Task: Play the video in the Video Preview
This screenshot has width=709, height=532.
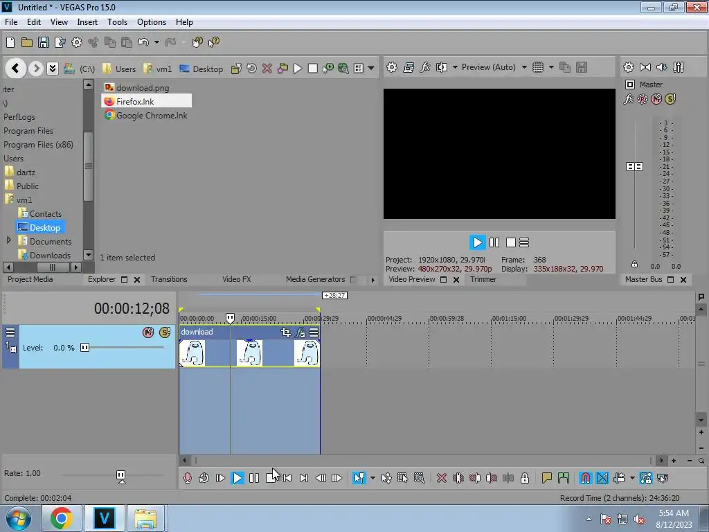Action: (477, 242)
